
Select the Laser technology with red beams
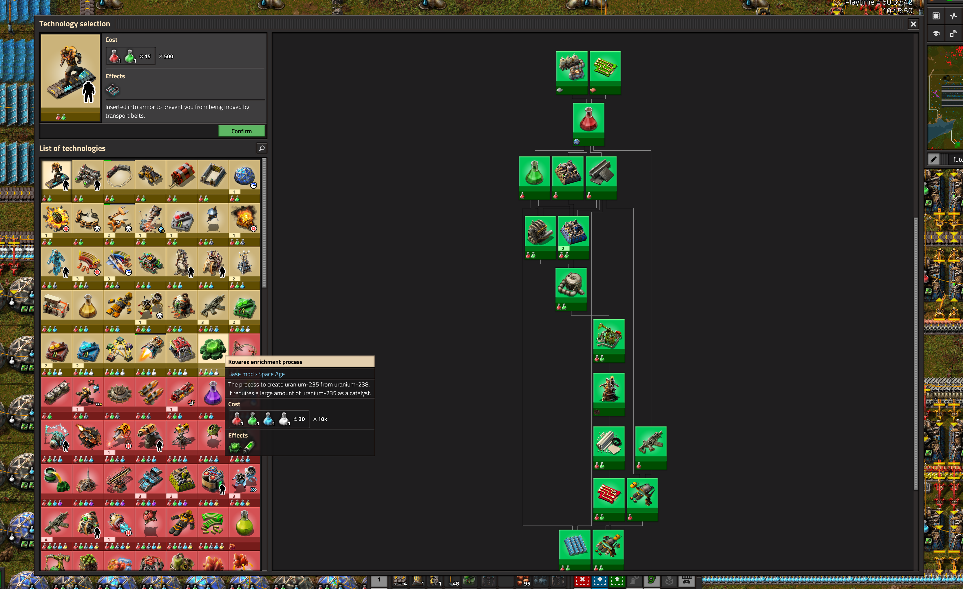(57, 311)
